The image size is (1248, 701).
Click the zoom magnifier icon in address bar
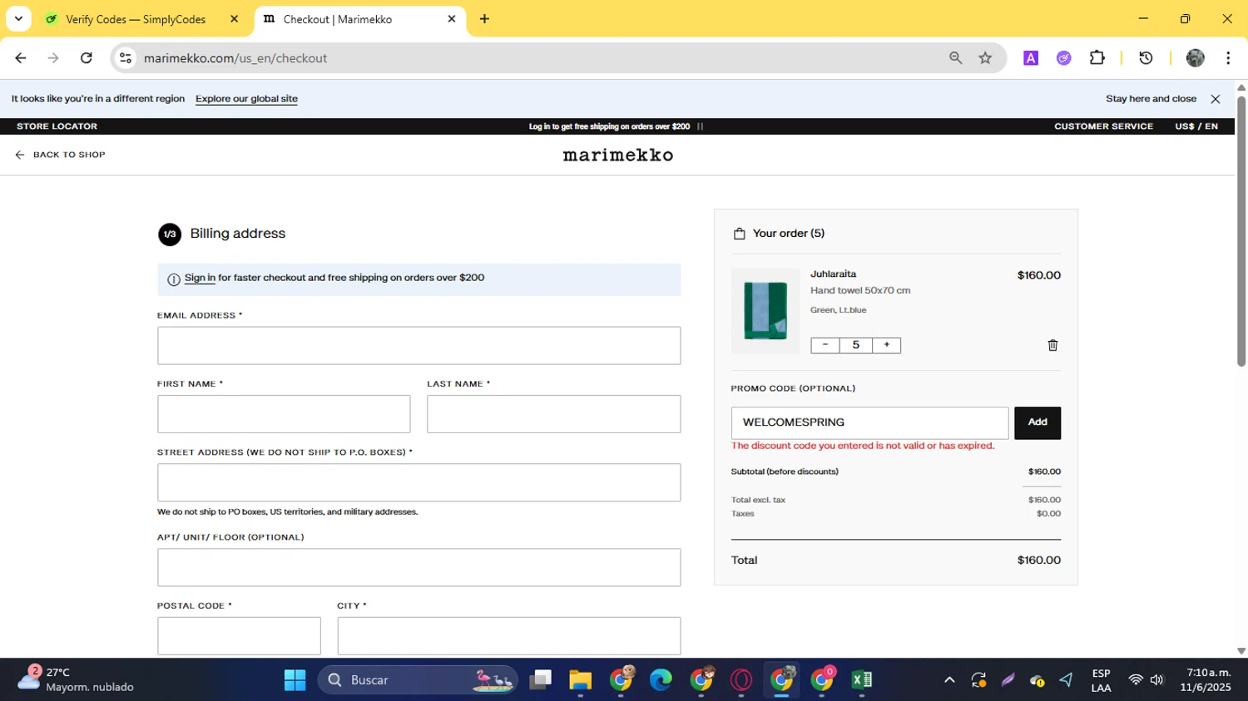[955, 58]
